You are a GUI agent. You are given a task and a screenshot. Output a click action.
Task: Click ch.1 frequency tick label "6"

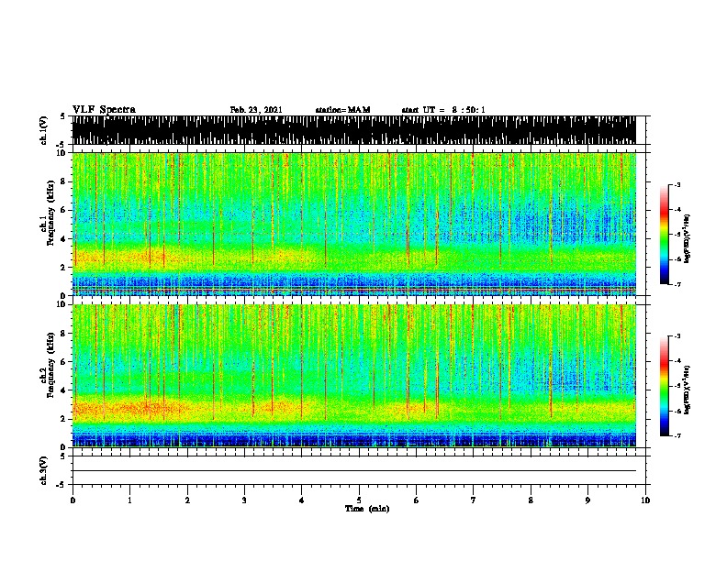tap(63, 210)
